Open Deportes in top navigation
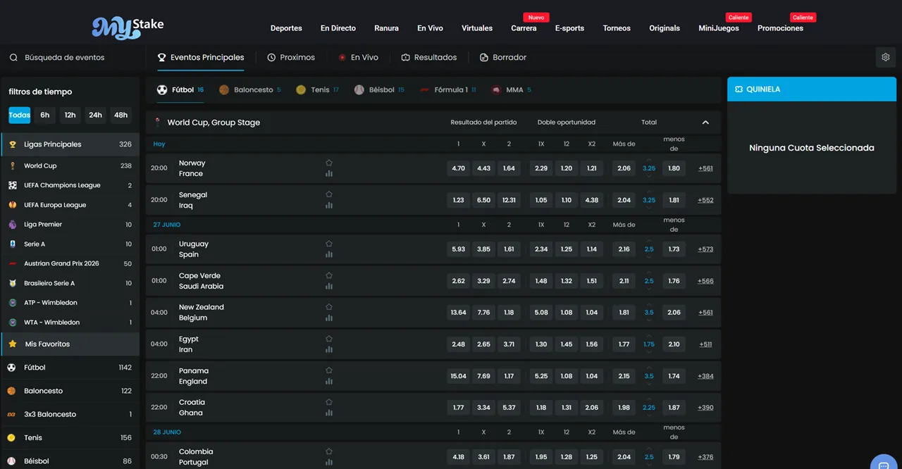 (286, 28)
